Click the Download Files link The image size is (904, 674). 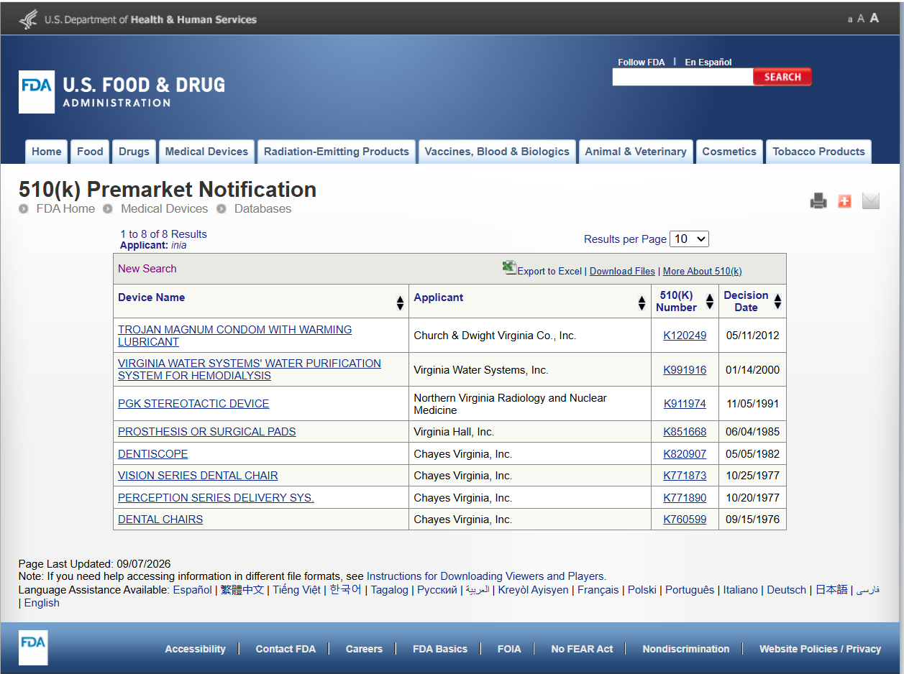coord(622,271)
